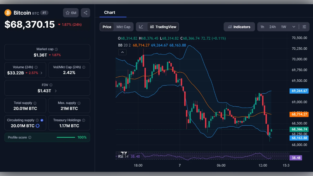Image resolution: width=313 pixels, height=176 pixels.
Task: Select the line chart view icon
Action: 141,27
